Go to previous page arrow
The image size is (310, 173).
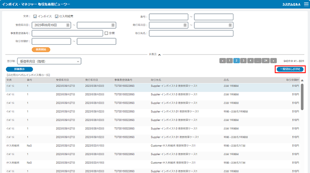(222, 61)
